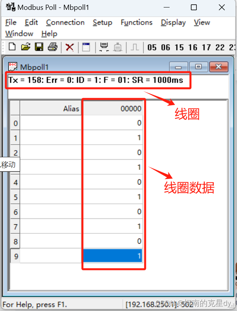Click the New document toolbar icon
Image resolution: width=237 pixels, height=311 pixels.
pos(12,47)
